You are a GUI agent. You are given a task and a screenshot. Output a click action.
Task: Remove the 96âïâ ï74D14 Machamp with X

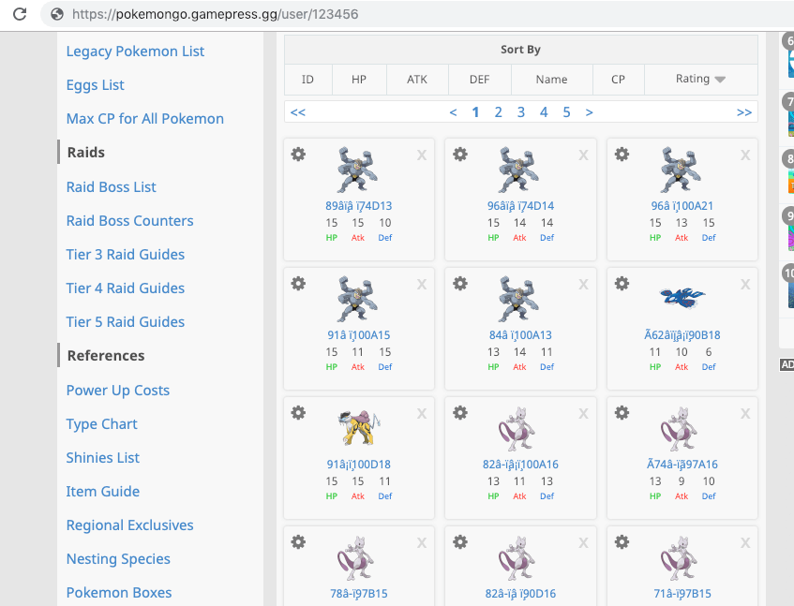coord(583,155)
